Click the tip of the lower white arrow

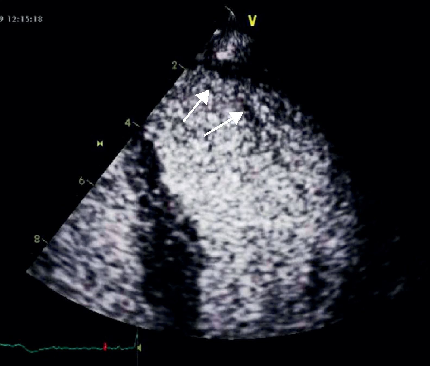(243, 112)
